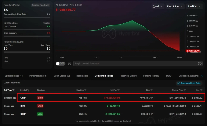Expand more tabs with the chevron arrow

pyautogui.click(x=202, y=76)
